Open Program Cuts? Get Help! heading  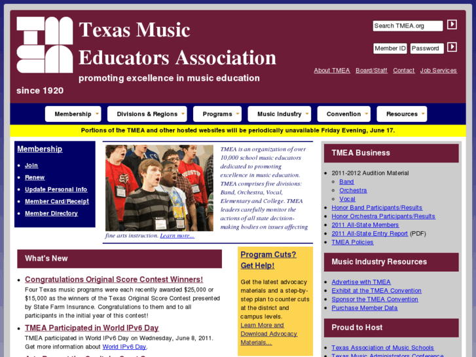tap(268, 260)
